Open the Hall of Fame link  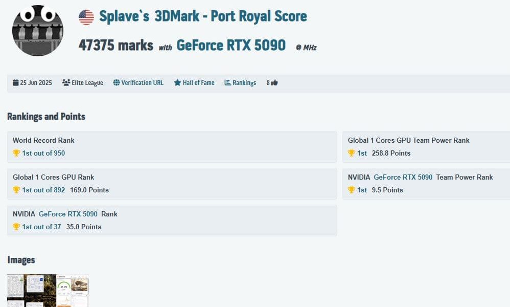pyautogui.click(x=198, y=83)
